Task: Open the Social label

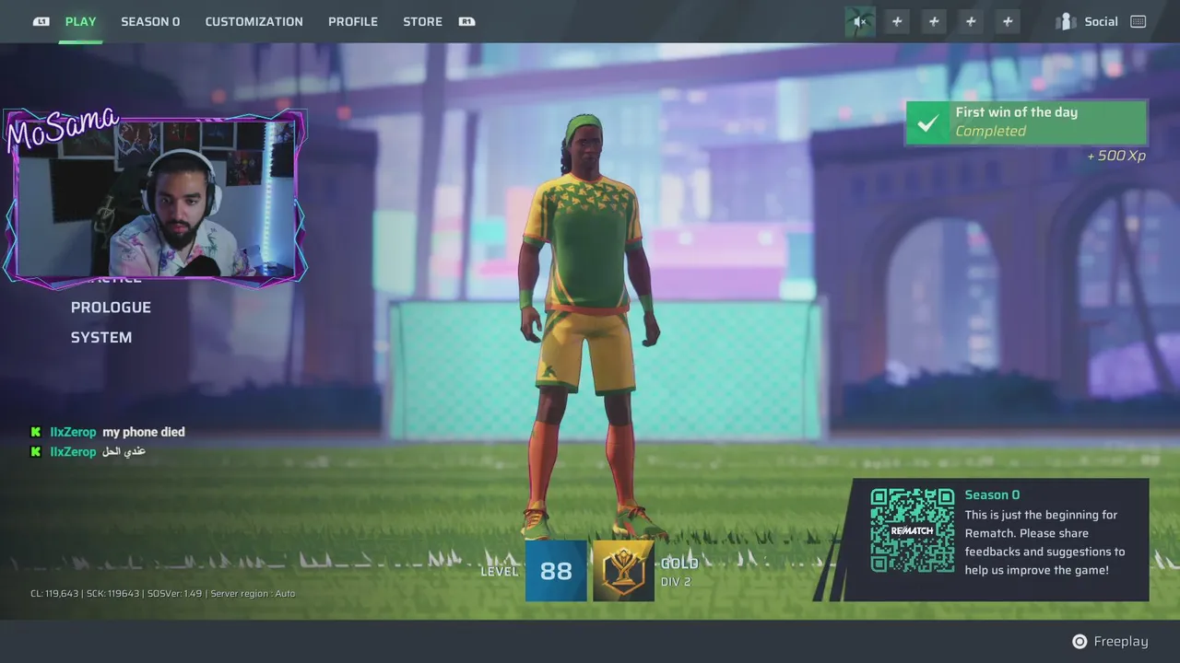Action: (x=1101, y=21)
